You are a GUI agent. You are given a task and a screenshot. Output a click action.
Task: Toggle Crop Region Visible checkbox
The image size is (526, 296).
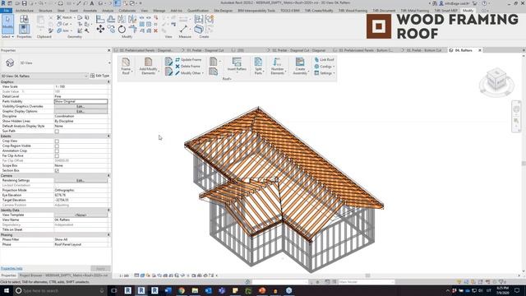(57, 146)
